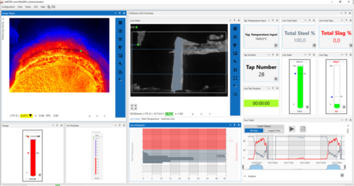Open the Live Video panel dropdown arrow

point(230,20)
